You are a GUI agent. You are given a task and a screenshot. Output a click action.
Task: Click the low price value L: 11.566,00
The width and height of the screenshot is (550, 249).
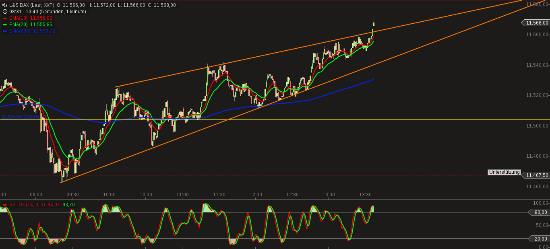coord(131,5)
